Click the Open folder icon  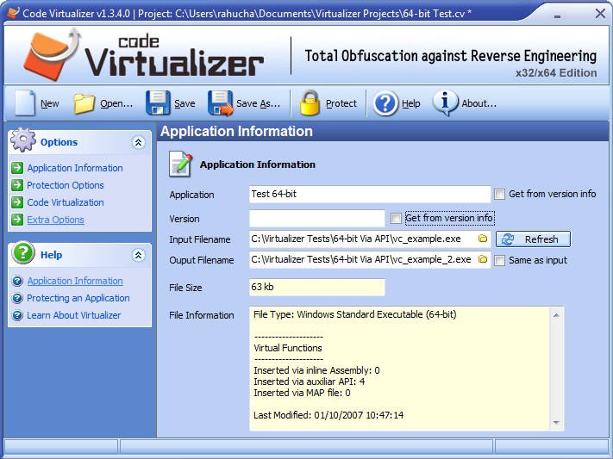[84, 103]
